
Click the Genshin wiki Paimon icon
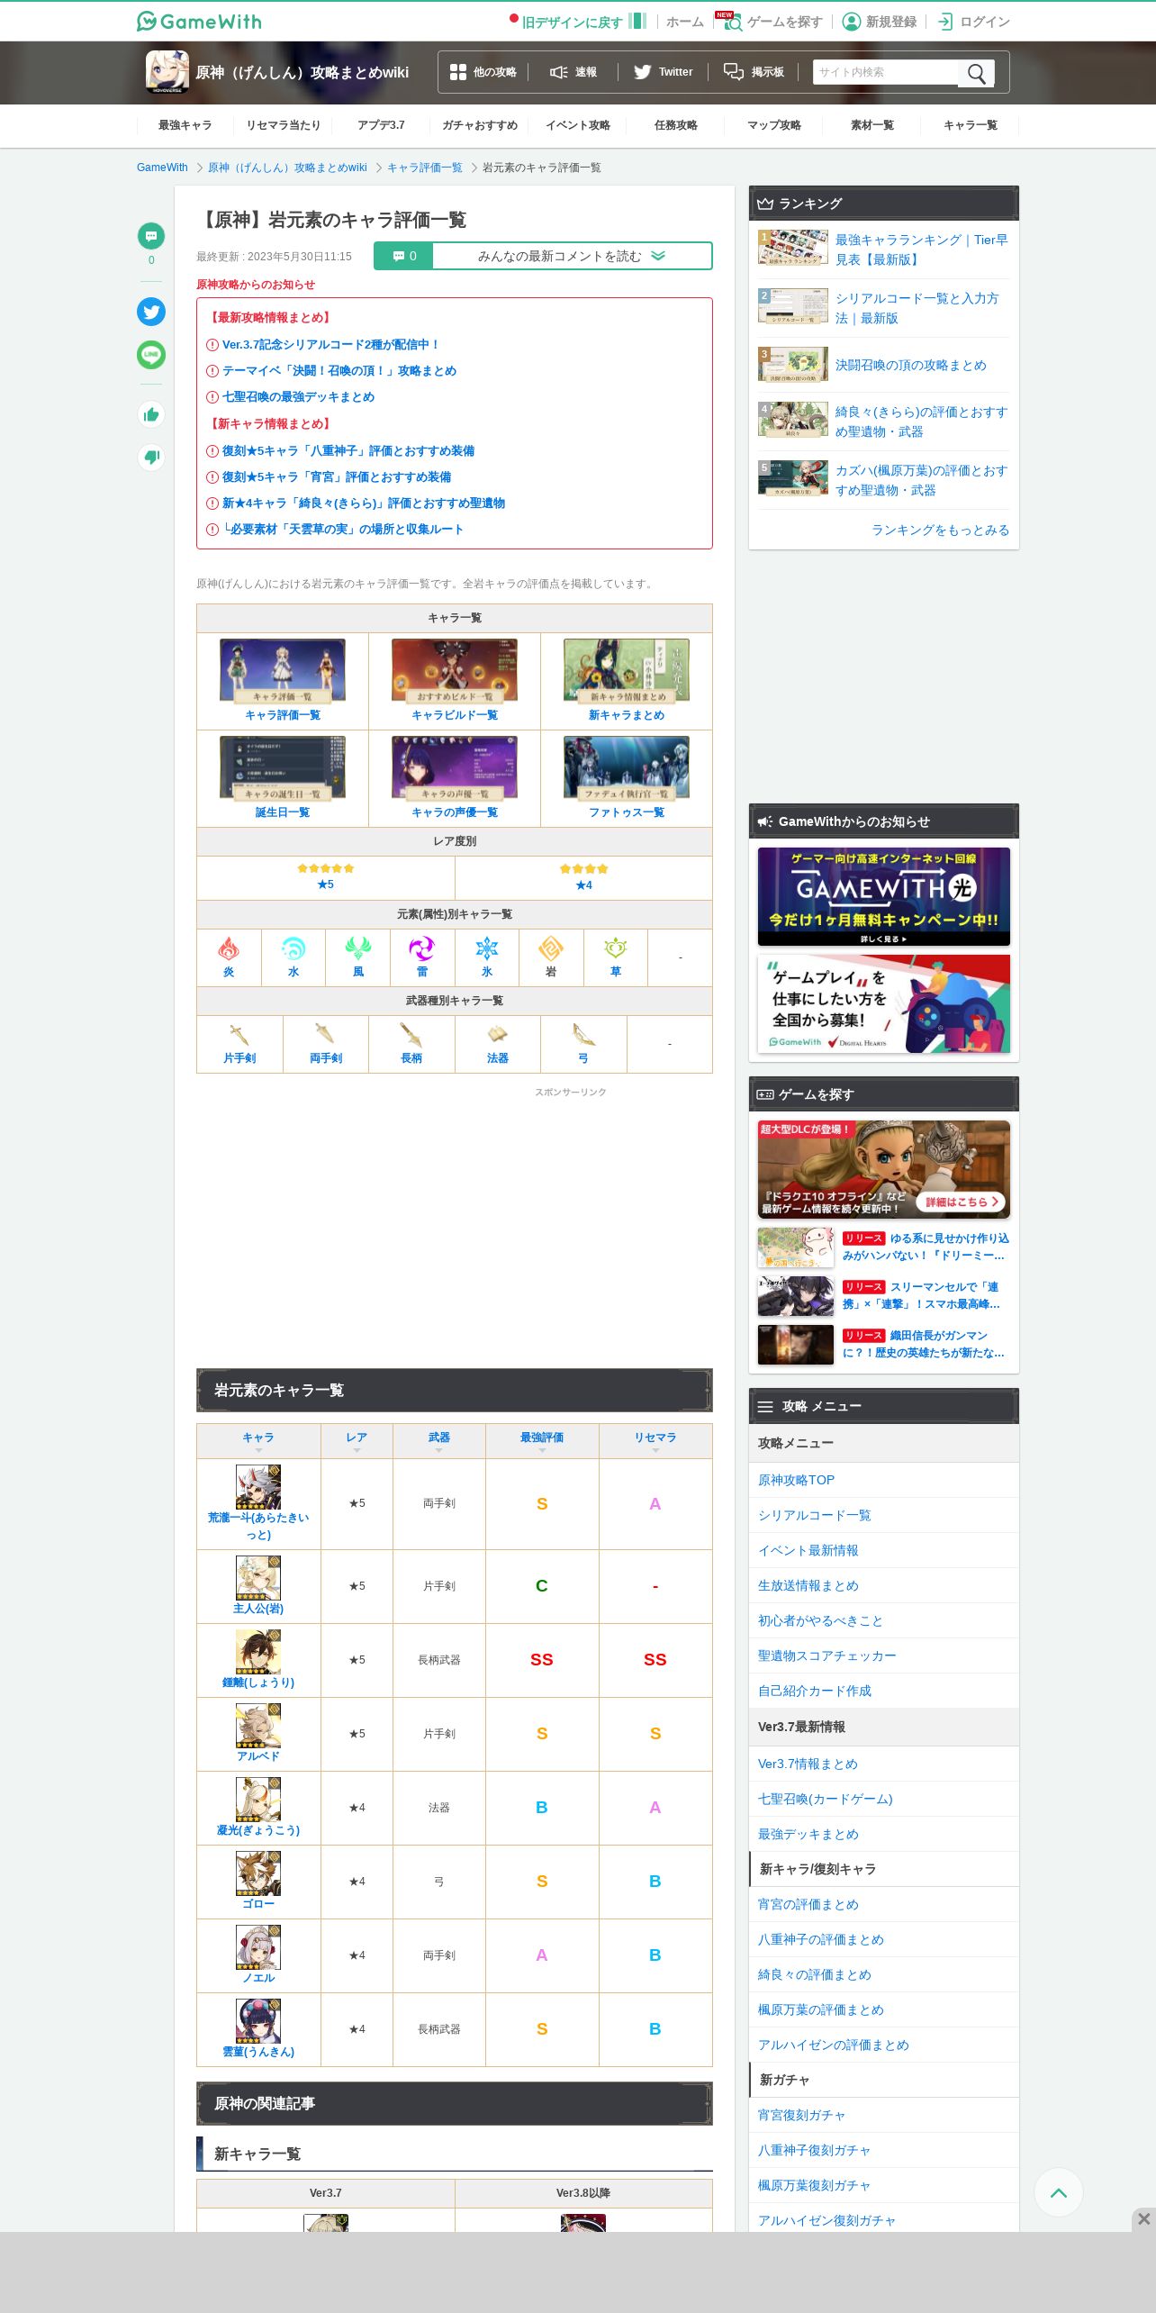click(167, 71)
